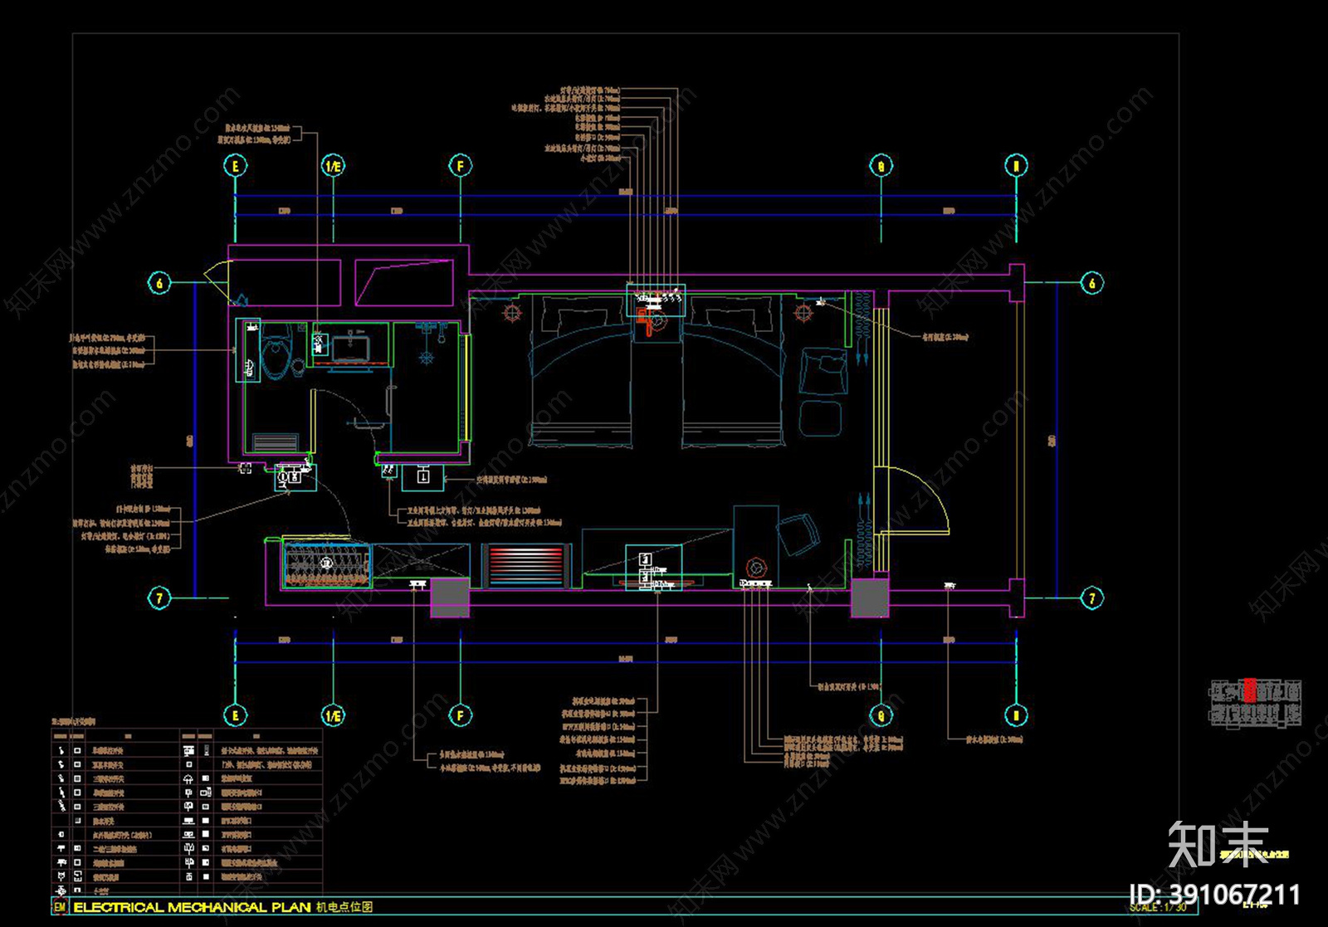
Task: Open the key plan thumbnail with red highlight
Action: [x=1255, y=704]
